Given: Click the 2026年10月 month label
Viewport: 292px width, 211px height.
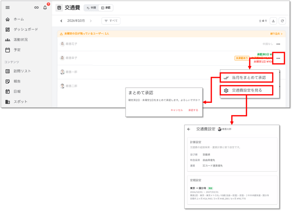Looking at the screenshot, I should [x=76, y=21].
